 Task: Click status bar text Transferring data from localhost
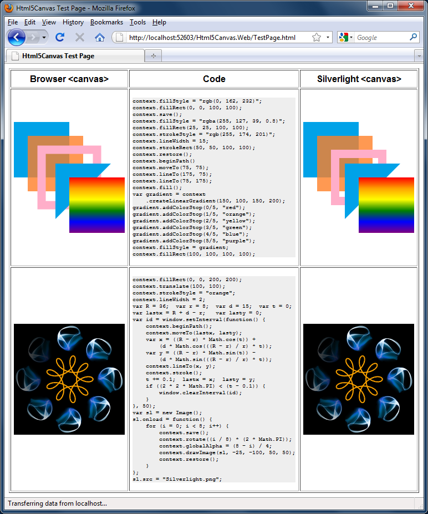tap(57, 503)
